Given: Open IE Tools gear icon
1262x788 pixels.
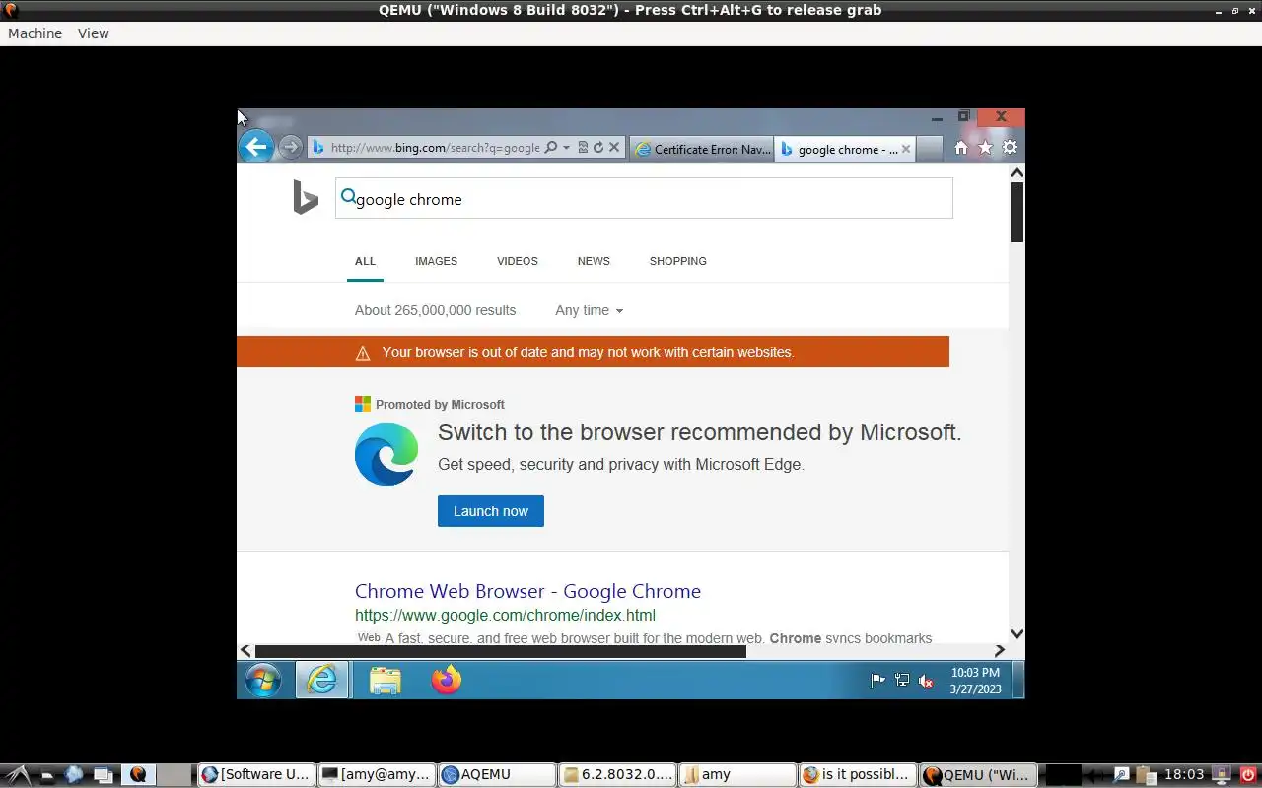Looking at the screenshot, I should click(x=1010, y=148).
